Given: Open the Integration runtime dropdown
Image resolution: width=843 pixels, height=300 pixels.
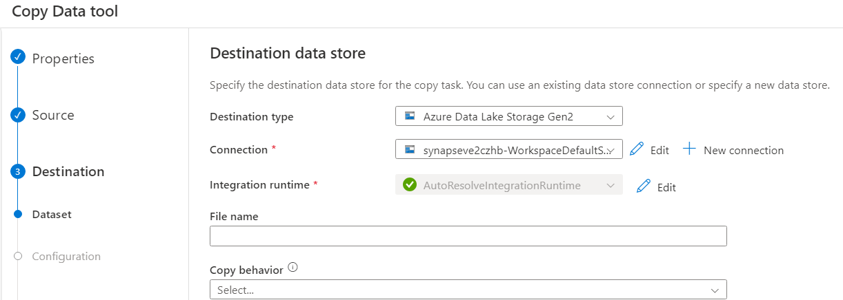Looking at the screenshot, I should 509,185.
